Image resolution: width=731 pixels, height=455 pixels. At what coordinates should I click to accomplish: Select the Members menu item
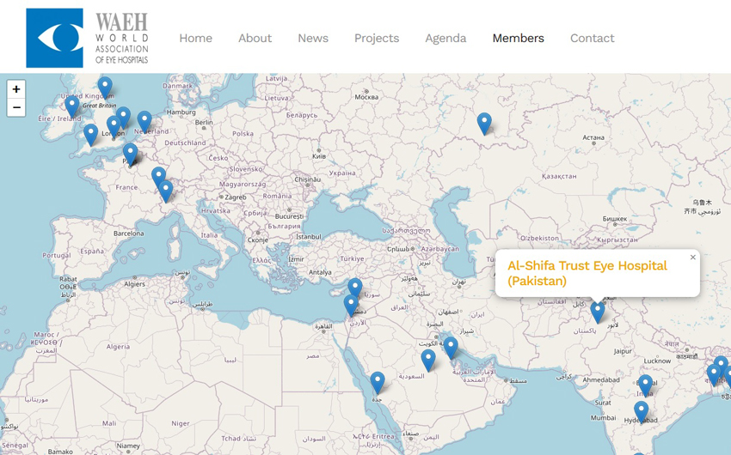coord(518,38)
